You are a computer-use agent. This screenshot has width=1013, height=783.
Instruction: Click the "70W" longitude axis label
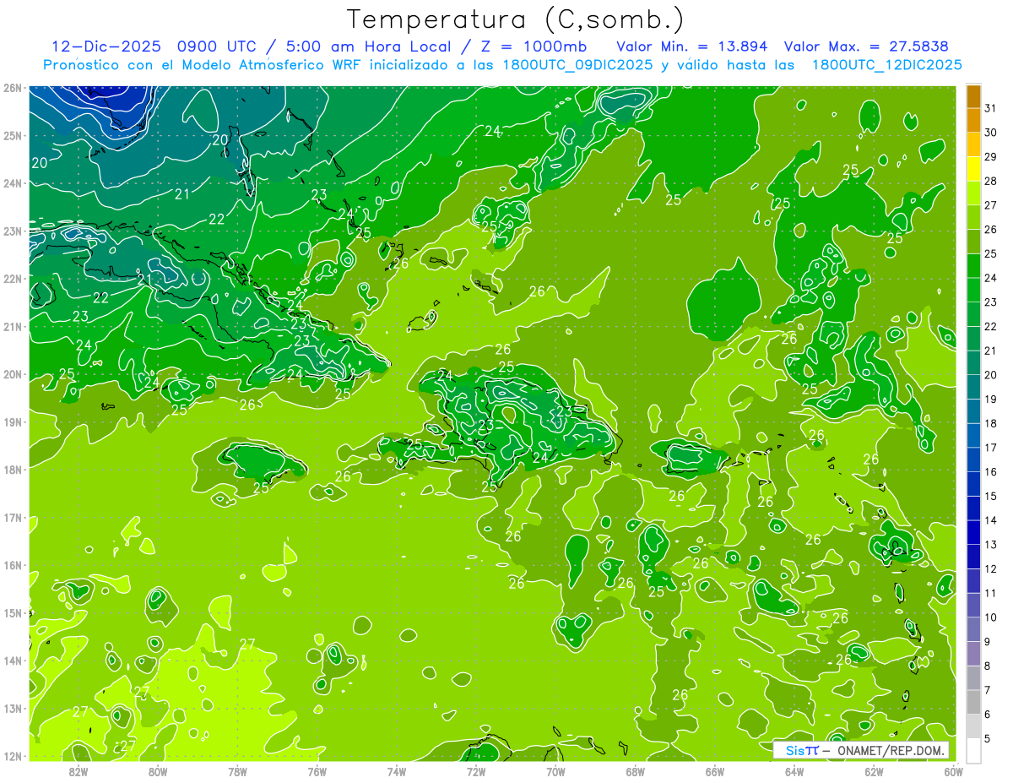click(555, 770)
